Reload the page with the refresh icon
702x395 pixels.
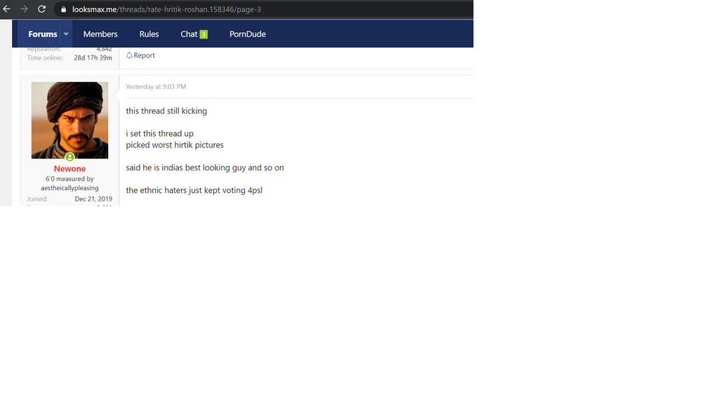(x=41, y=9)
